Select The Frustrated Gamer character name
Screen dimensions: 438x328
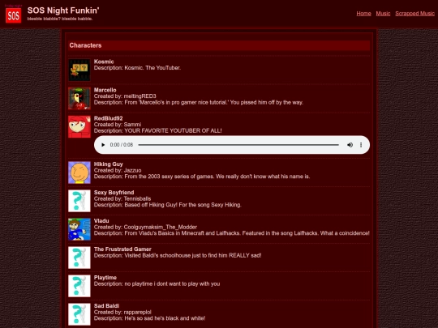[x=122, y=249]
